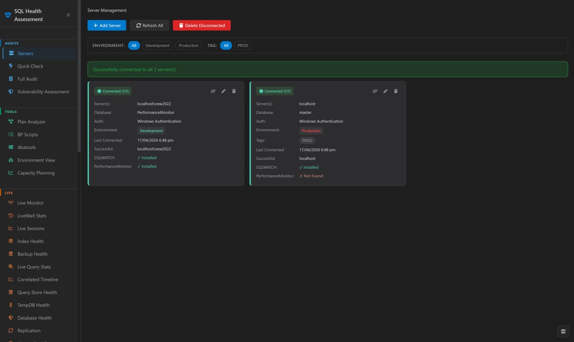The height and width of the screenshot is (342, 574).
Task: Open the Vulnerability Assessment audit
Action: [x=43, y=91]
